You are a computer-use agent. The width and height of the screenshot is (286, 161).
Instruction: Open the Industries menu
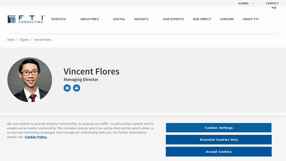(x=90, y=19)
